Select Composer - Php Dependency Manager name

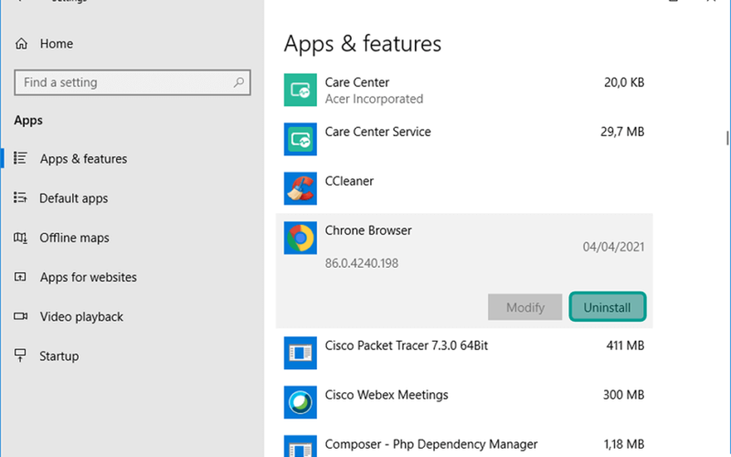tap(431, 444)
